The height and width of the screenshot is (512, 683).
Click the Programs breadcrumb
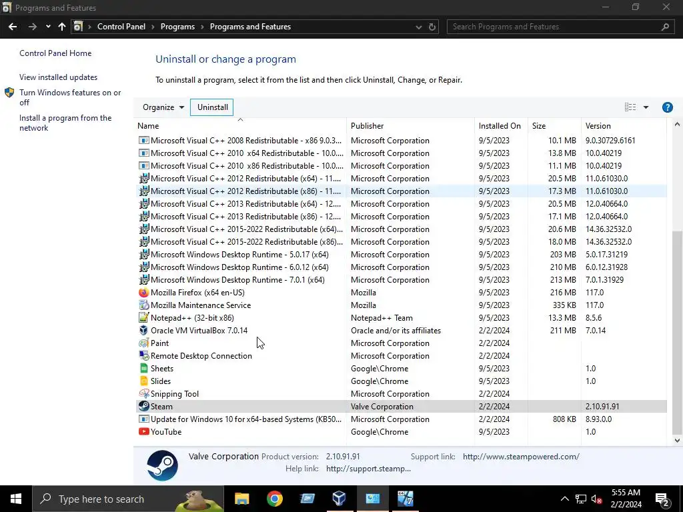click(x=177, y=27)
